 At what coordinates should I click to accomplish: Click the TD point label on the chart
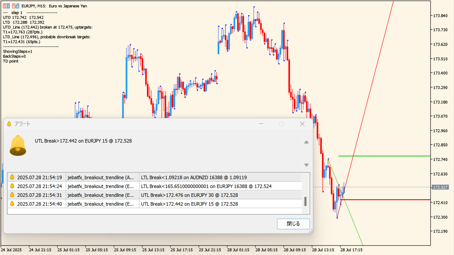coord(11,61)
